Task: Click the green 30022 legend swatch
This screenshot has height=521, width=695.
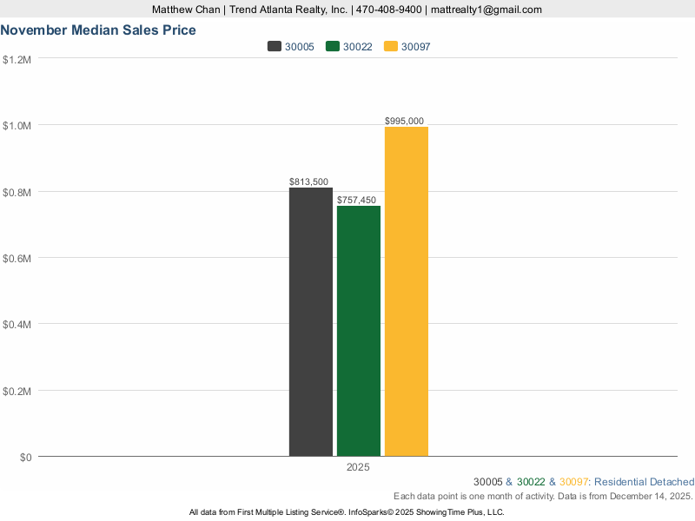Action: click(333, 47)
